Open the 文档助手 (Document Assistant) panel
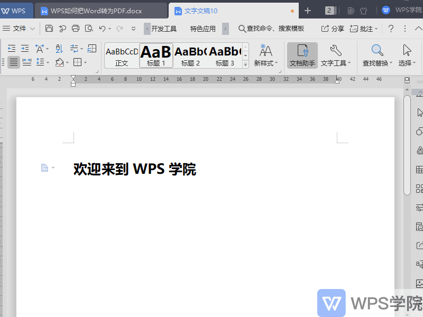 (301, 55)
